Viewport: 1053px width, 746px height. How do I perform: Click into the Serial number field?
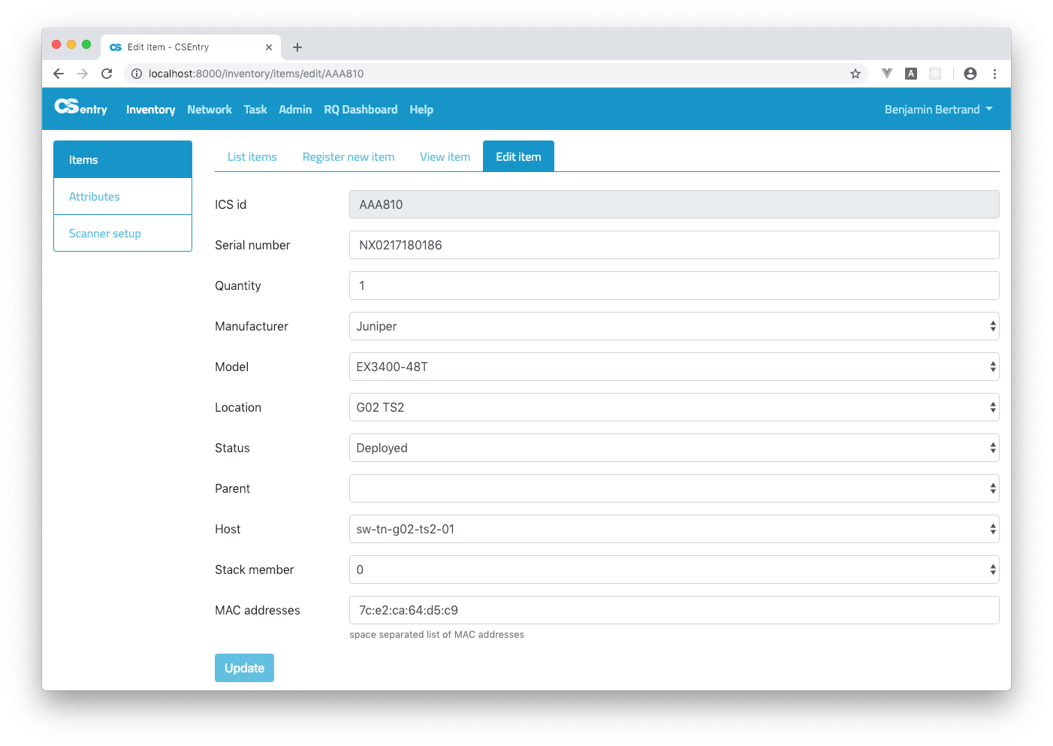[674, 245]
